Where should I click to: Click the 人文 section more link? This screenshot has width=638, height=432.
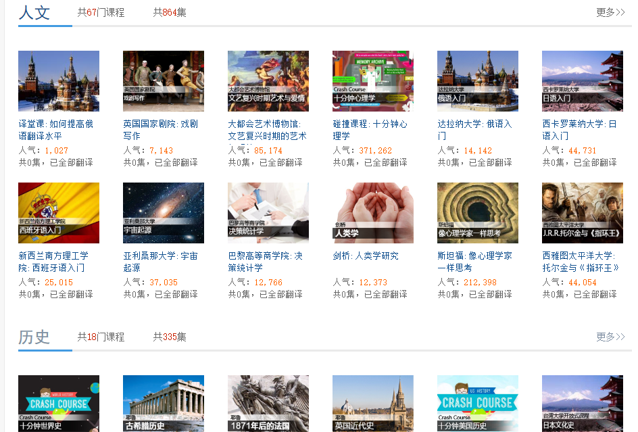pyautogui.click(x=610, y=12)
